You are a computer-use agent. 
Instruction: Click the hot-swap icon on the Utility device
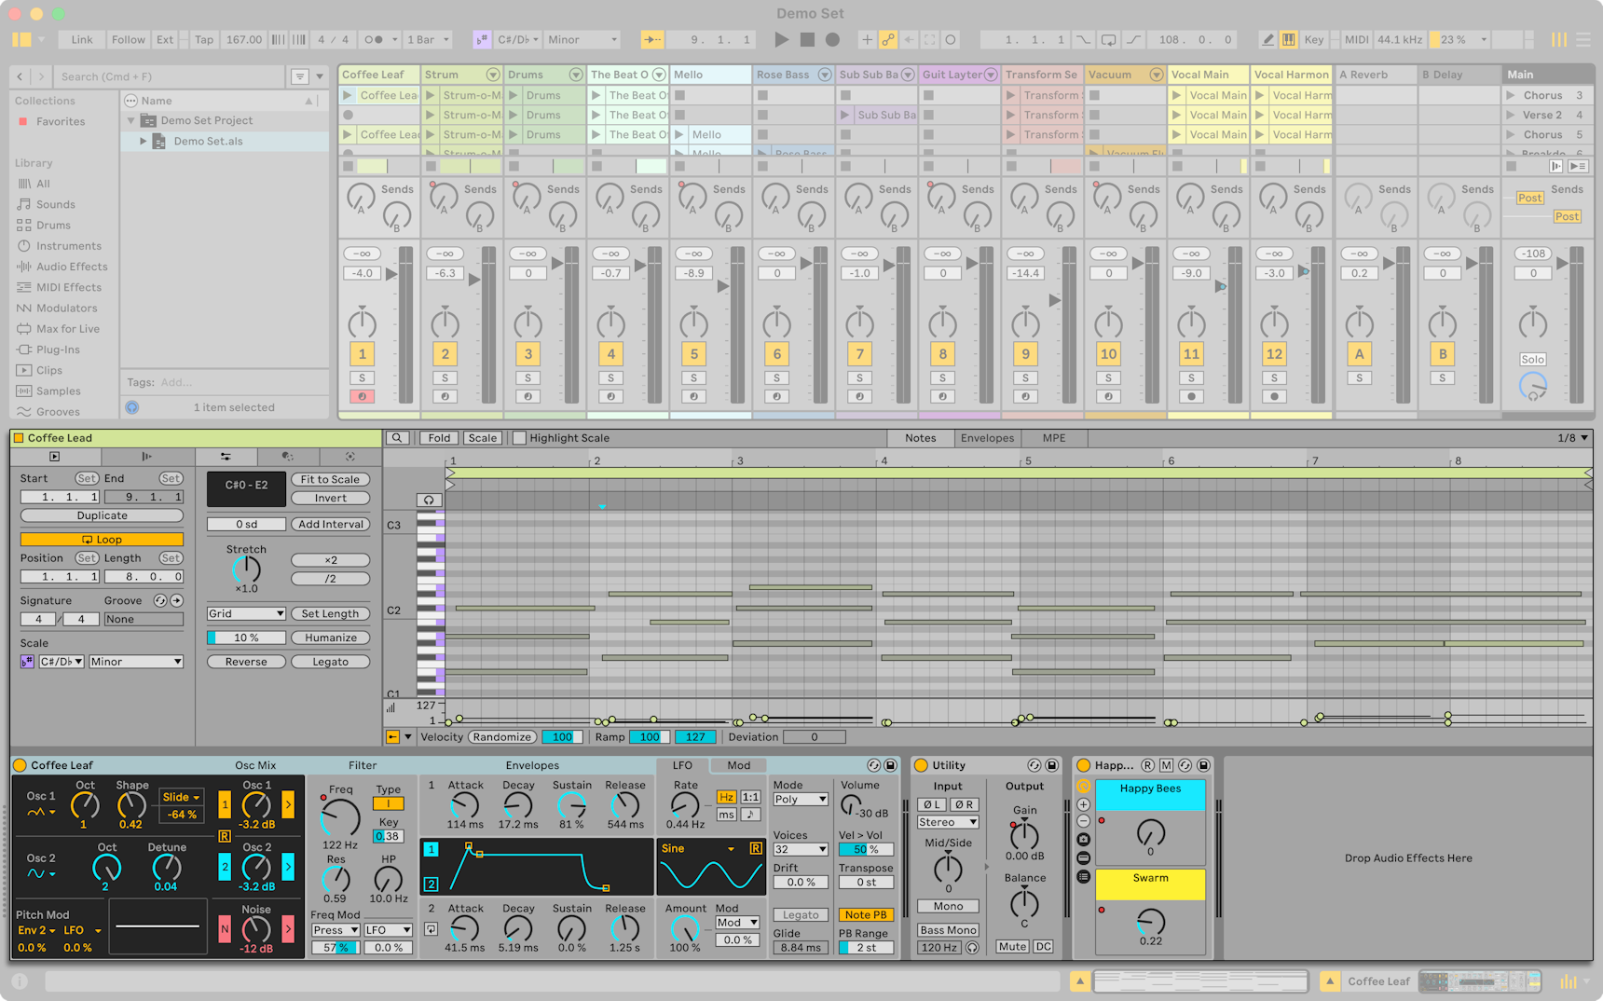pyautogui.click(x=1036, y=765)
